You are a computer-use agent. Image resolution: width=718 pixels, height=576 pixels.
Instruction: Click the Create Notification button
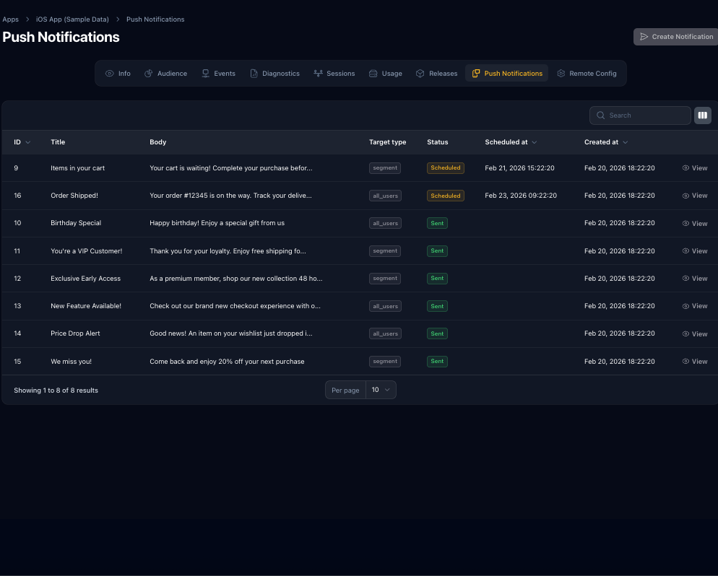(675, 37)
